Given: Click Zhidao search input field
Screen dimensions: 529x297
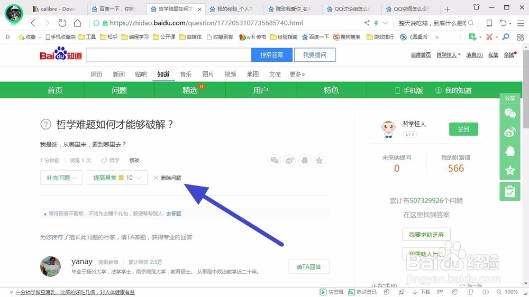Looking at the screenshot, I should click(169, 55).
